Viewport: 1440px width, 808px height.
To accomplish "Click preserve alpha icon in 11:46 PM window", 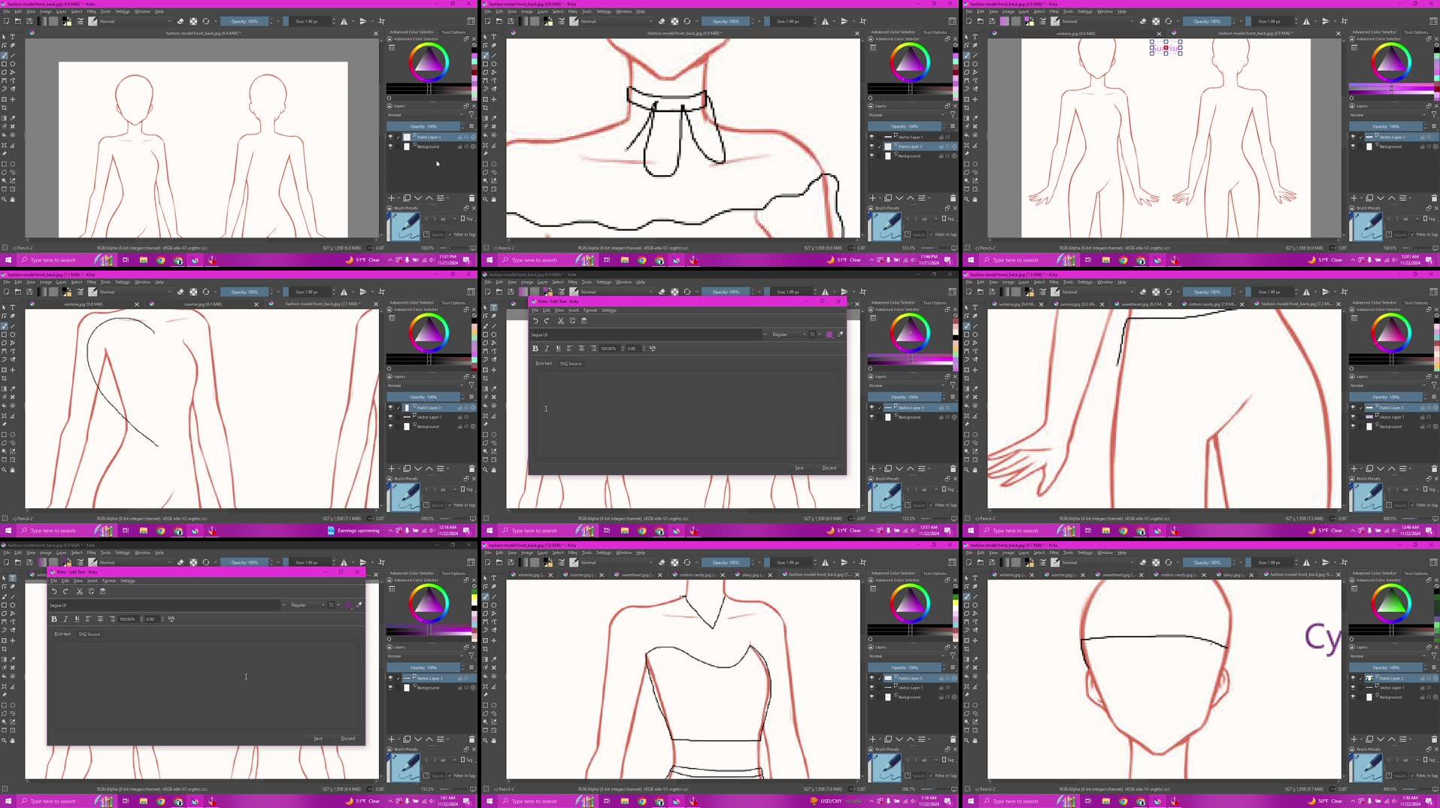I will [675, 21].
